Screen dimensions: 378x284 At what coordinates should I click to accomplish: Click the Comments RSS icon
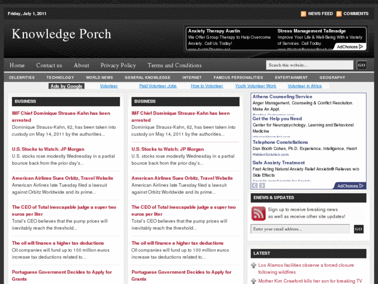coord(339,14)
